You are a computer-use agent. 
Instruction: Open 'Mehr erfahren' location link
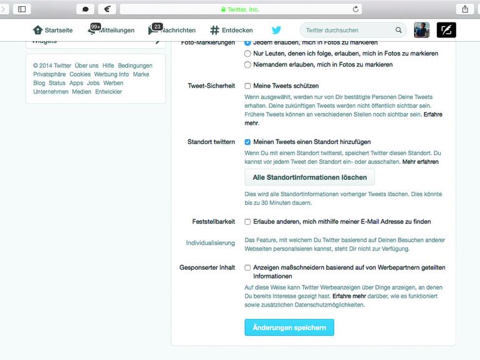point(420,162)
